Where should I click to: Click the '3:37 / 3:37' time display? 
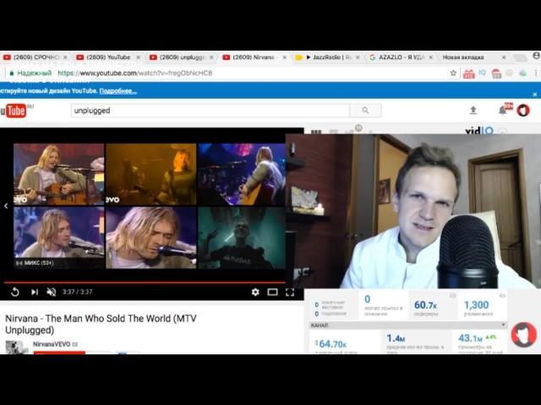(77, 292)
